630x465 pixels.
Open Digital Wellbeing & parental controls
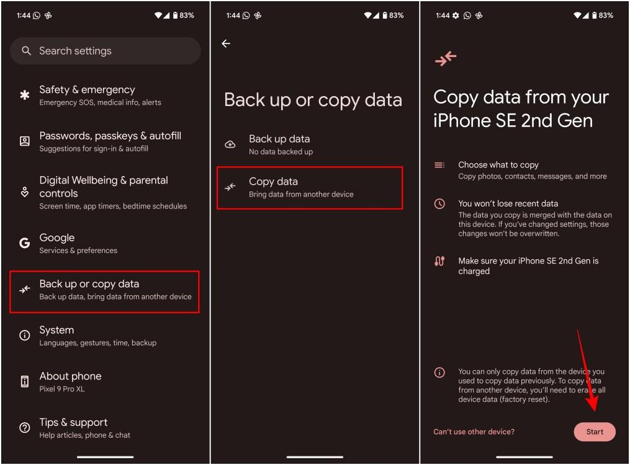104,193
